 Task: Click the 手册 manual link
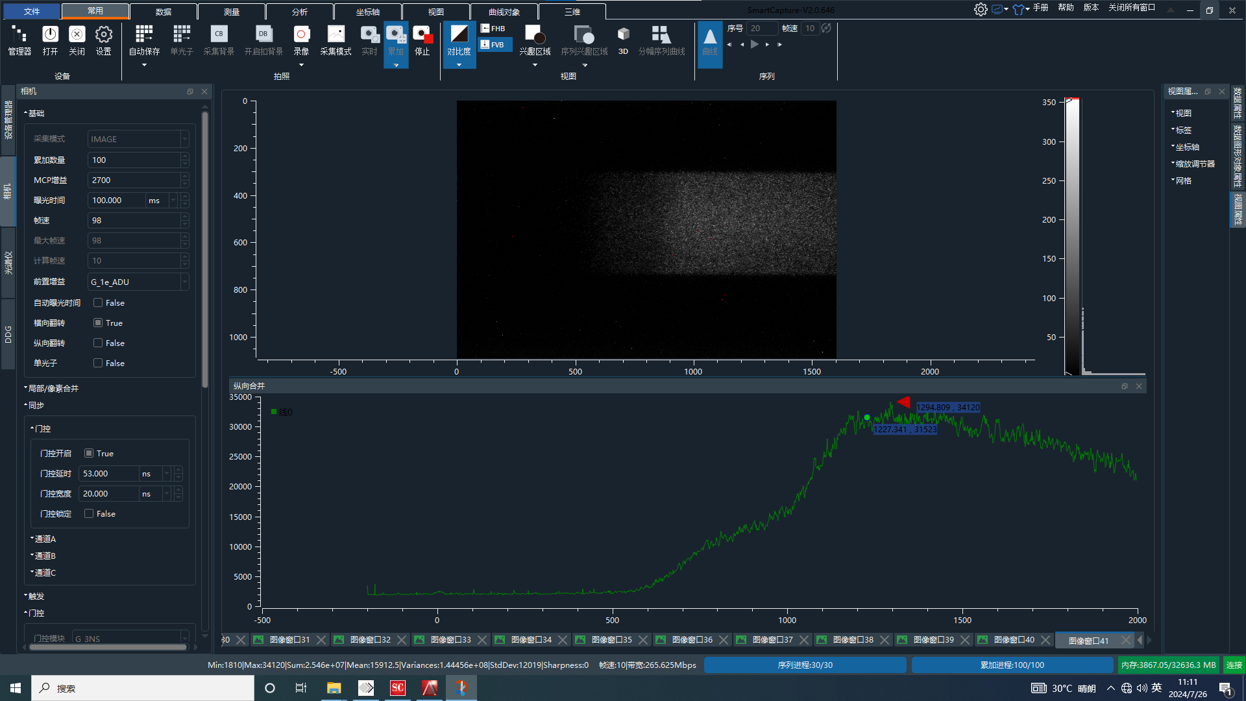1040,8
